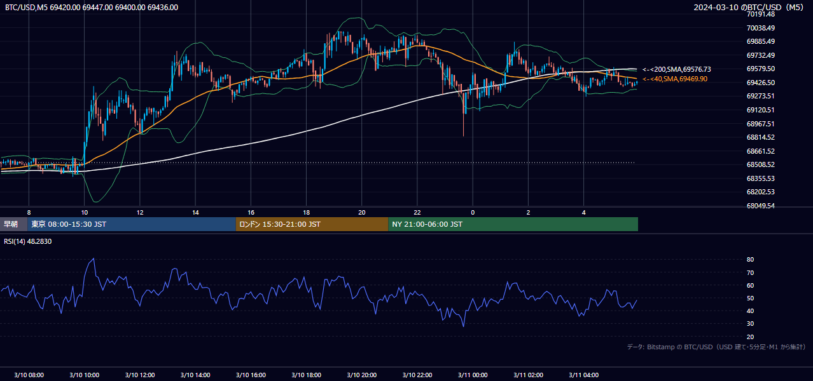Click hour tick 0 under the price chart

[x=473, y=212]
